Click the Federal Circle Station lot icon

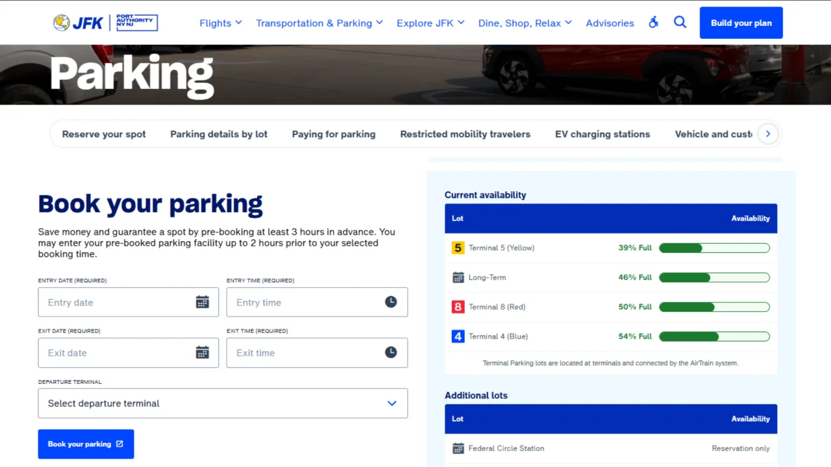point(458,448)
